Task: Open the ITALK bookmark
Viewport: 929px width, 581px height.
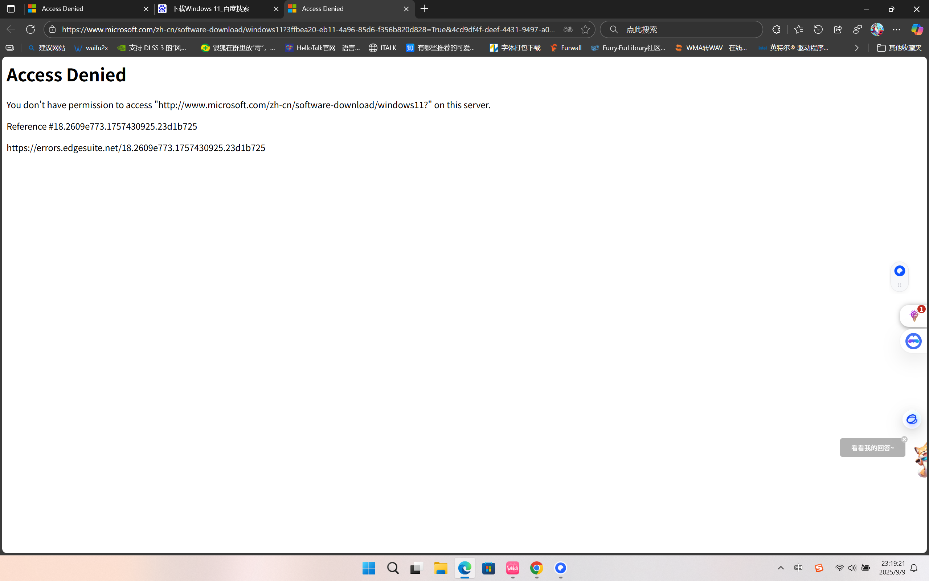Action: pyautogui.click(x=382, y=48)
